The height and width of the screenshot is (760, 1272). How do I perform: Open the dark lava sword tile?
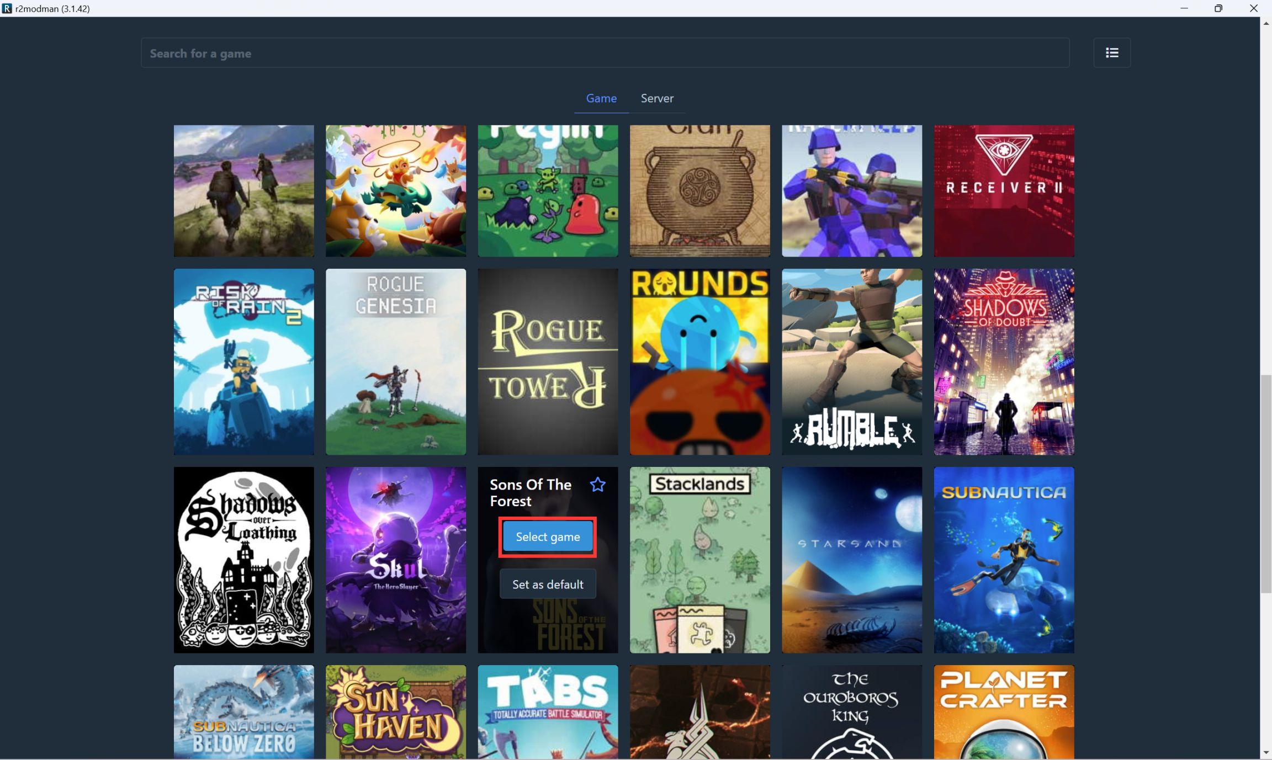tap(700, 712)
